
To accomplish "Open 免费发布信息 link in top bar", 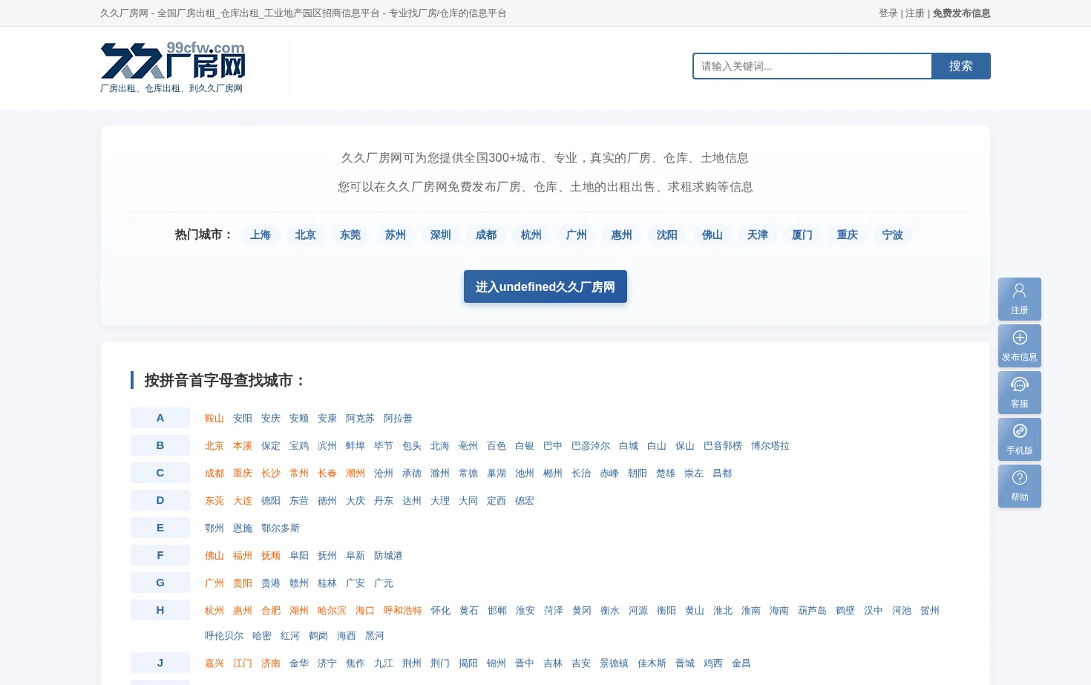I will click(x=961, y=13).
